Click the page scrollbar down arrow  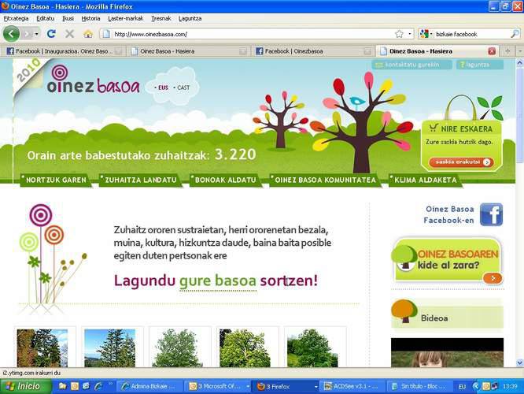519,362
